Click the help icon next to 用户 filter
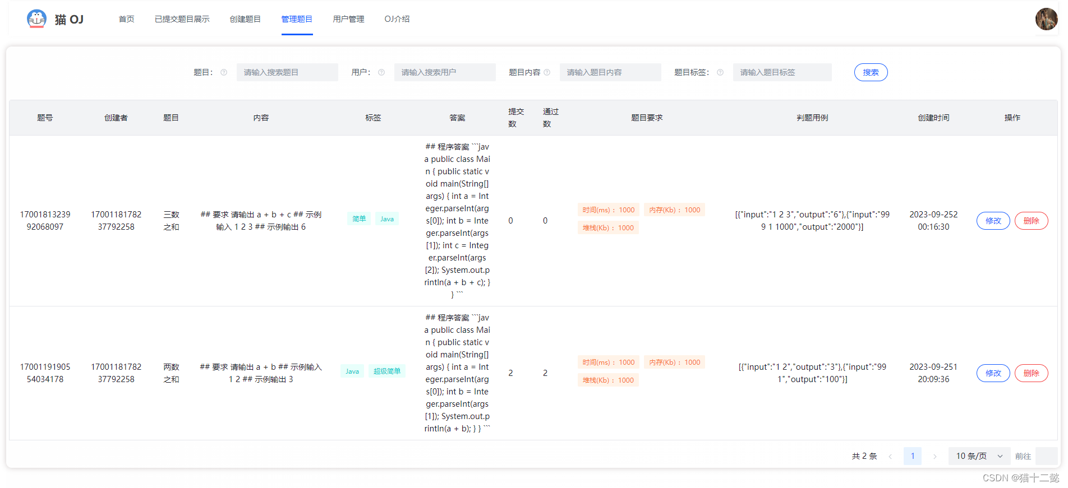The width and height of the screenshot is (1068, 488). 381,72
